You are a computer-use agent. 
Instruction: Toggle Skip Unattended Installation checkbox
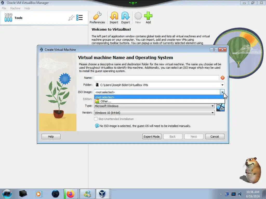tap(96, 119)
